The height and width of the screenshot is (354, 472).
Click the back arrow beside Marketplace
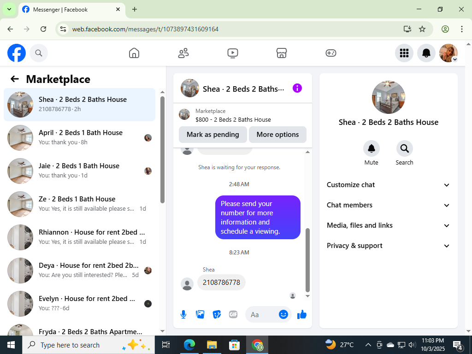(x=14, y=79)
